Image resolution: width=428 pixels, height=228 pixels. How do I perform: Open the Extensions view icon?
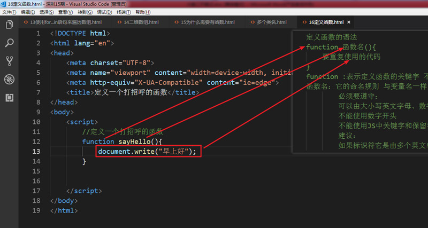[x=9, y=98]
